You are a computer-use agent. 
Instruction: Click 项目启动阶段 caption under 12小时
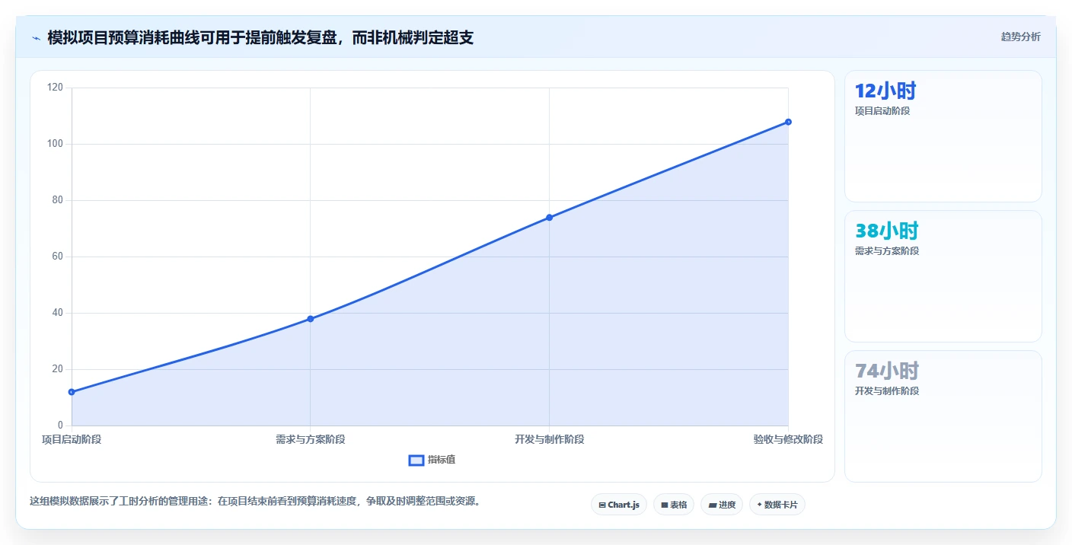(882, 111)
